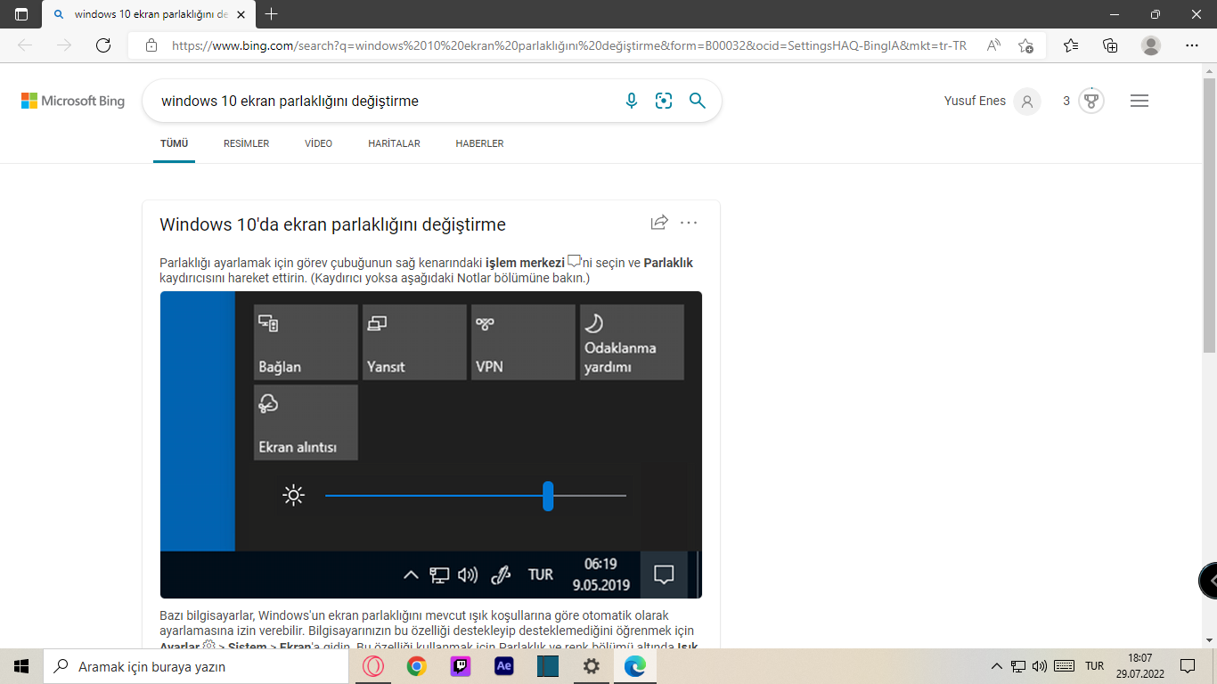This screenshot has width=1217, height=684.
Task: Open After Effects from the taskbar
Action: point(504,666)
